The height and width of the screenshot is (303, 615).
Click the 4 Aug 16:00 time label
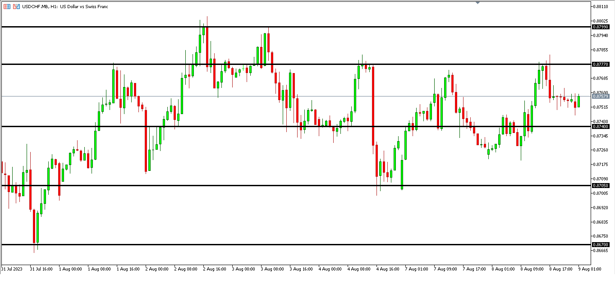coord(388,269)
